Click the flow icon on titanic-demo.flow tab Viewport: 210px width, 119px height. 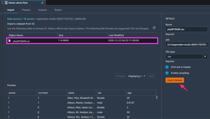pos(6,3)
